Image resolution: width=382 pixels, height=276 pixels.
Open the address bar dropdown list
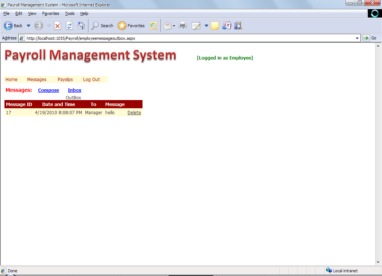(x=357, y=38)
